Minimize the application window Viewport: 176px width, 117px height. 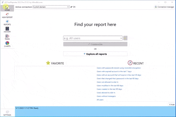[x=159, y=2]
